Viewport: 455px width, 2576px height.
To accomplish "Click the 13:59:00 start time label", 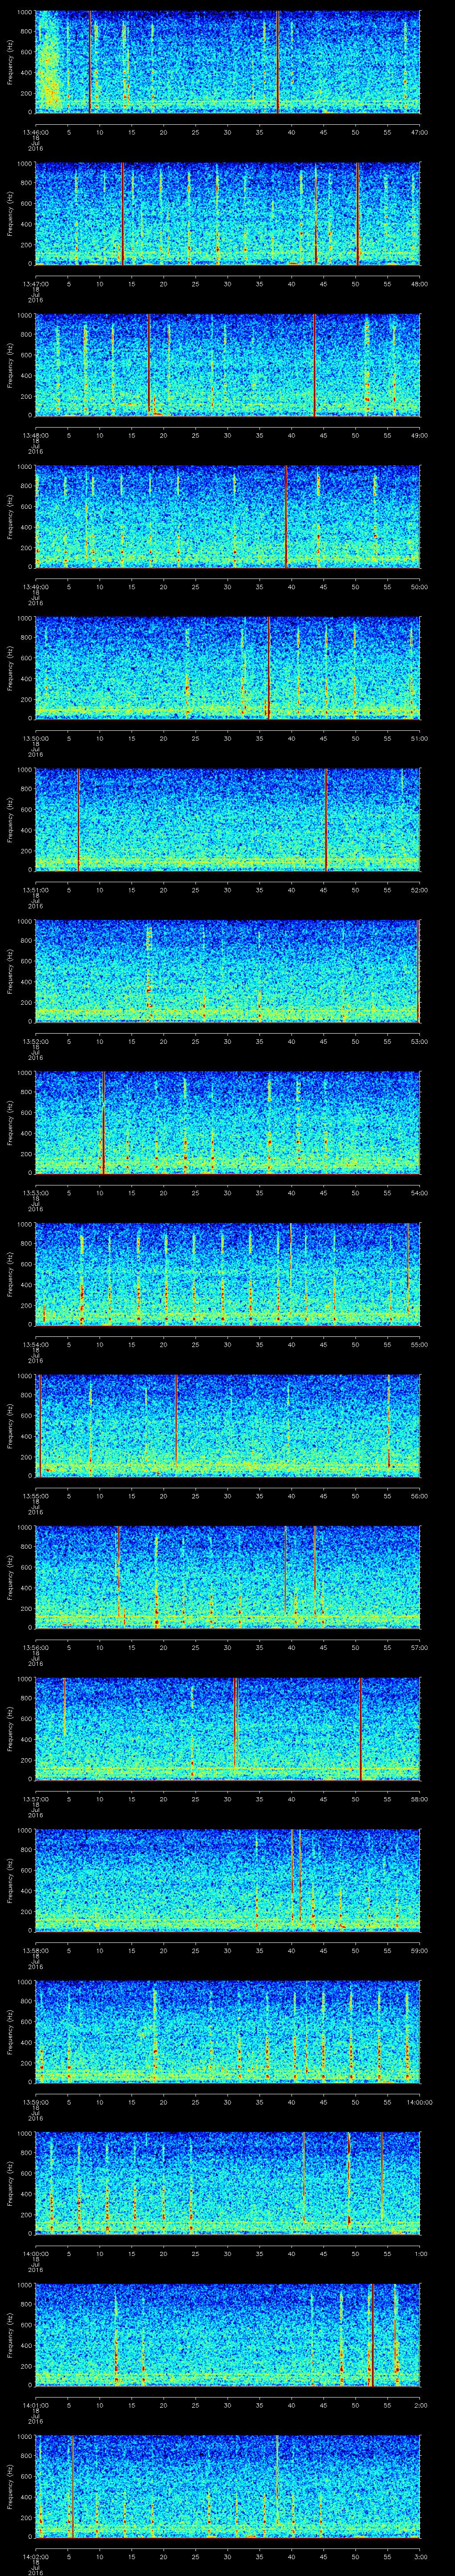I will (36, 2102).
